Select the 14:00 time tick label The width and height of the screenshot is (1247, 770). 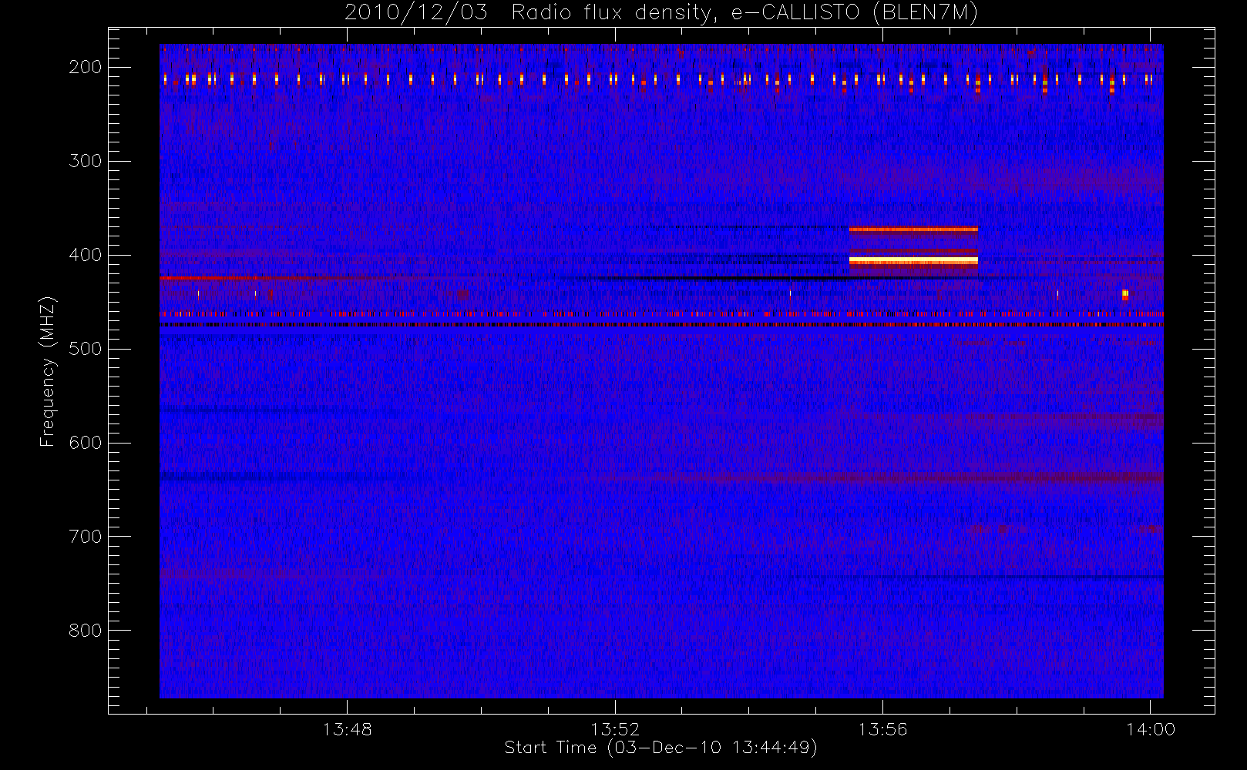tap(1151, 728)
